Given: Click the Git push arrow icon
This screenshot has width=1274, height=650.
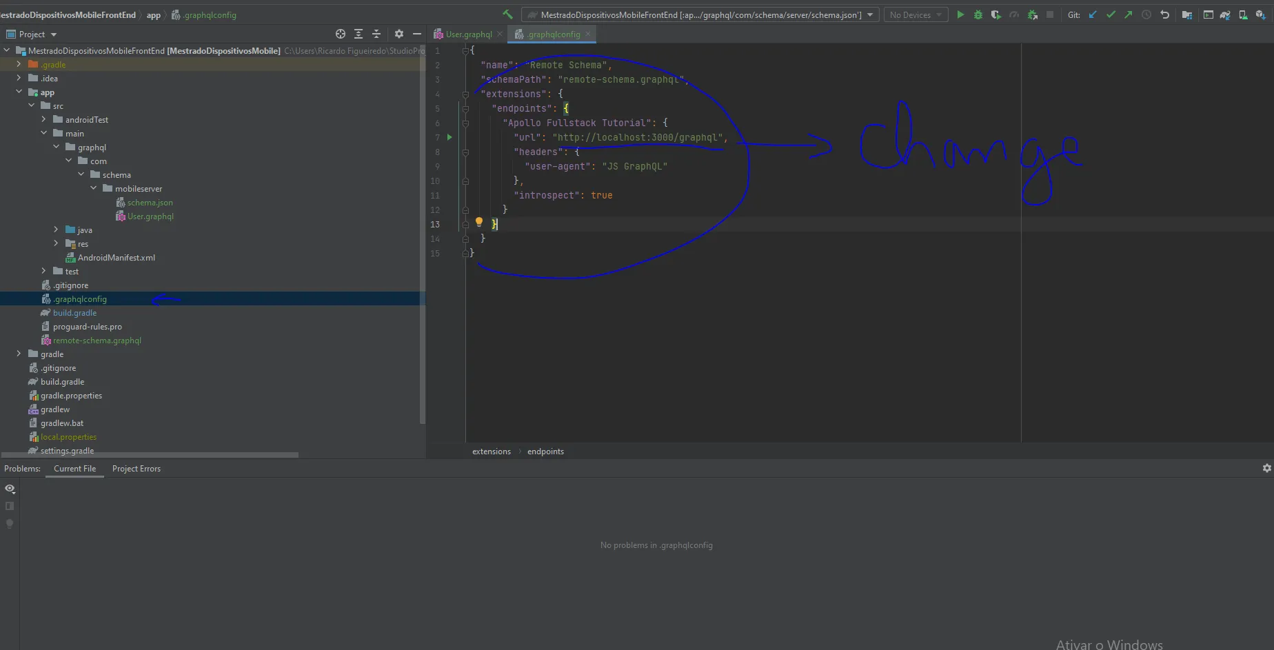Looking at the screenshot, I should pyautogui.click(x=1128, y=14).
